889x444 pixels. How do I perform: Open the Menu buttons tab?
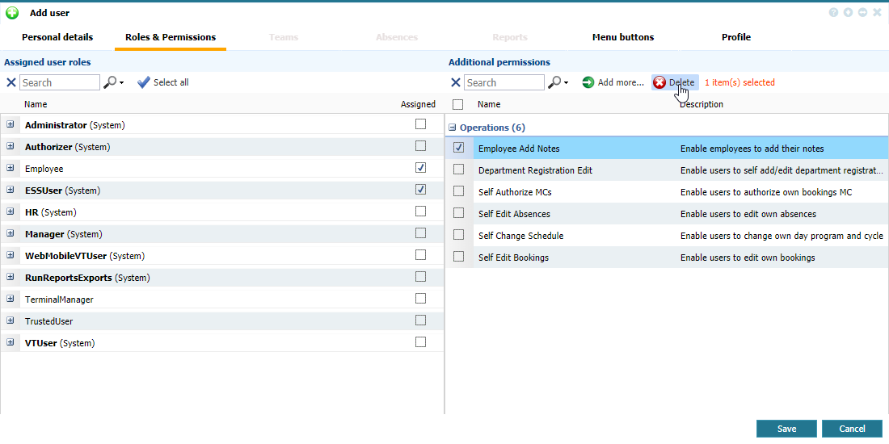pos(622,37)
